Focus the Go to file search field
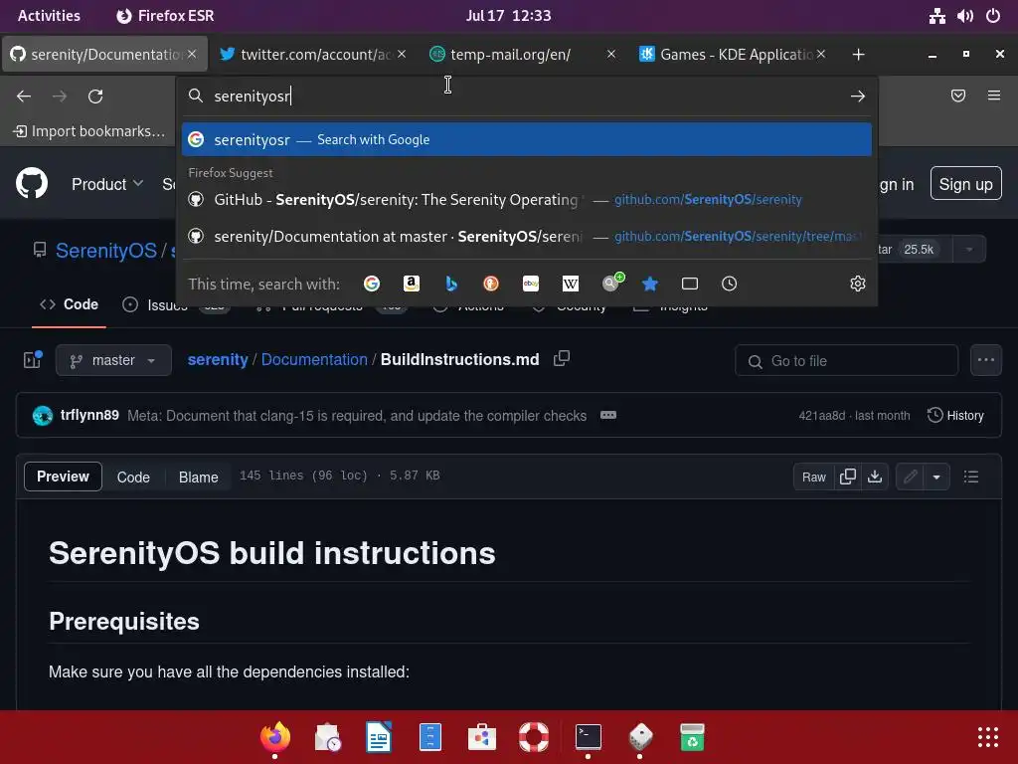Image resolution: width=1018 pixels, height=764 pixels. (x=847, y=360)
